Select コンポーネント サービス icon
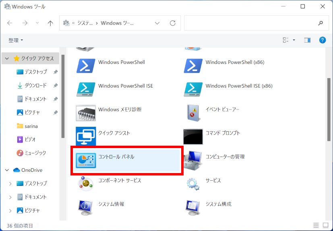The width and height of the screenshot is (333, 231). [x=86, y=184]
